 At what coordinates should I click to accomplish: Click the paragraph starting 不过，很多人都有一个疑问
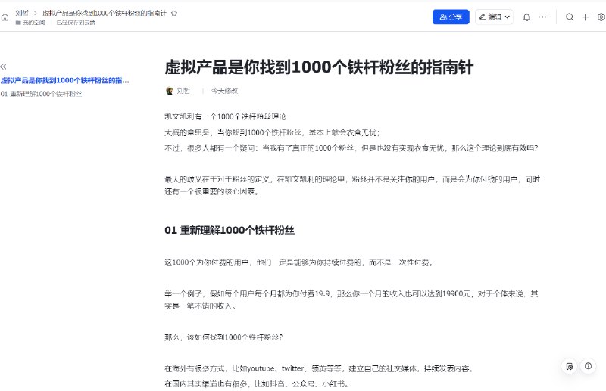pyautogui.click(x=351, y=147)
